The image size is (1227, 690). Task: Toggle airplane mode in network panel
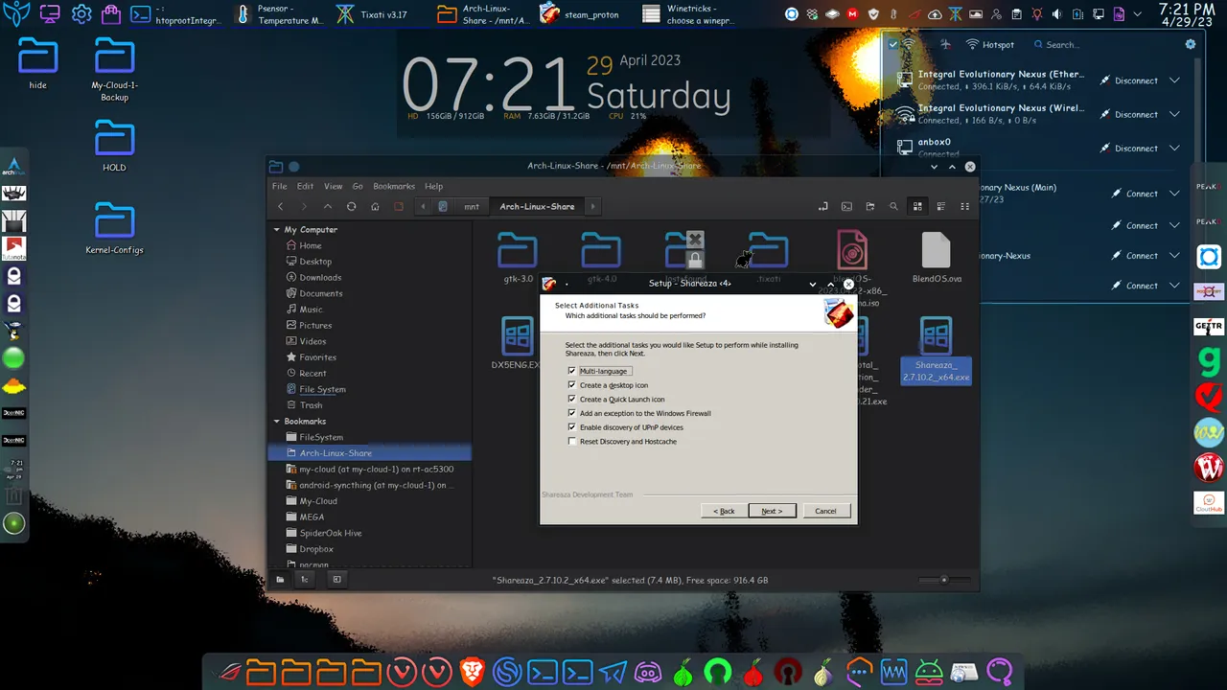[946, 44]
